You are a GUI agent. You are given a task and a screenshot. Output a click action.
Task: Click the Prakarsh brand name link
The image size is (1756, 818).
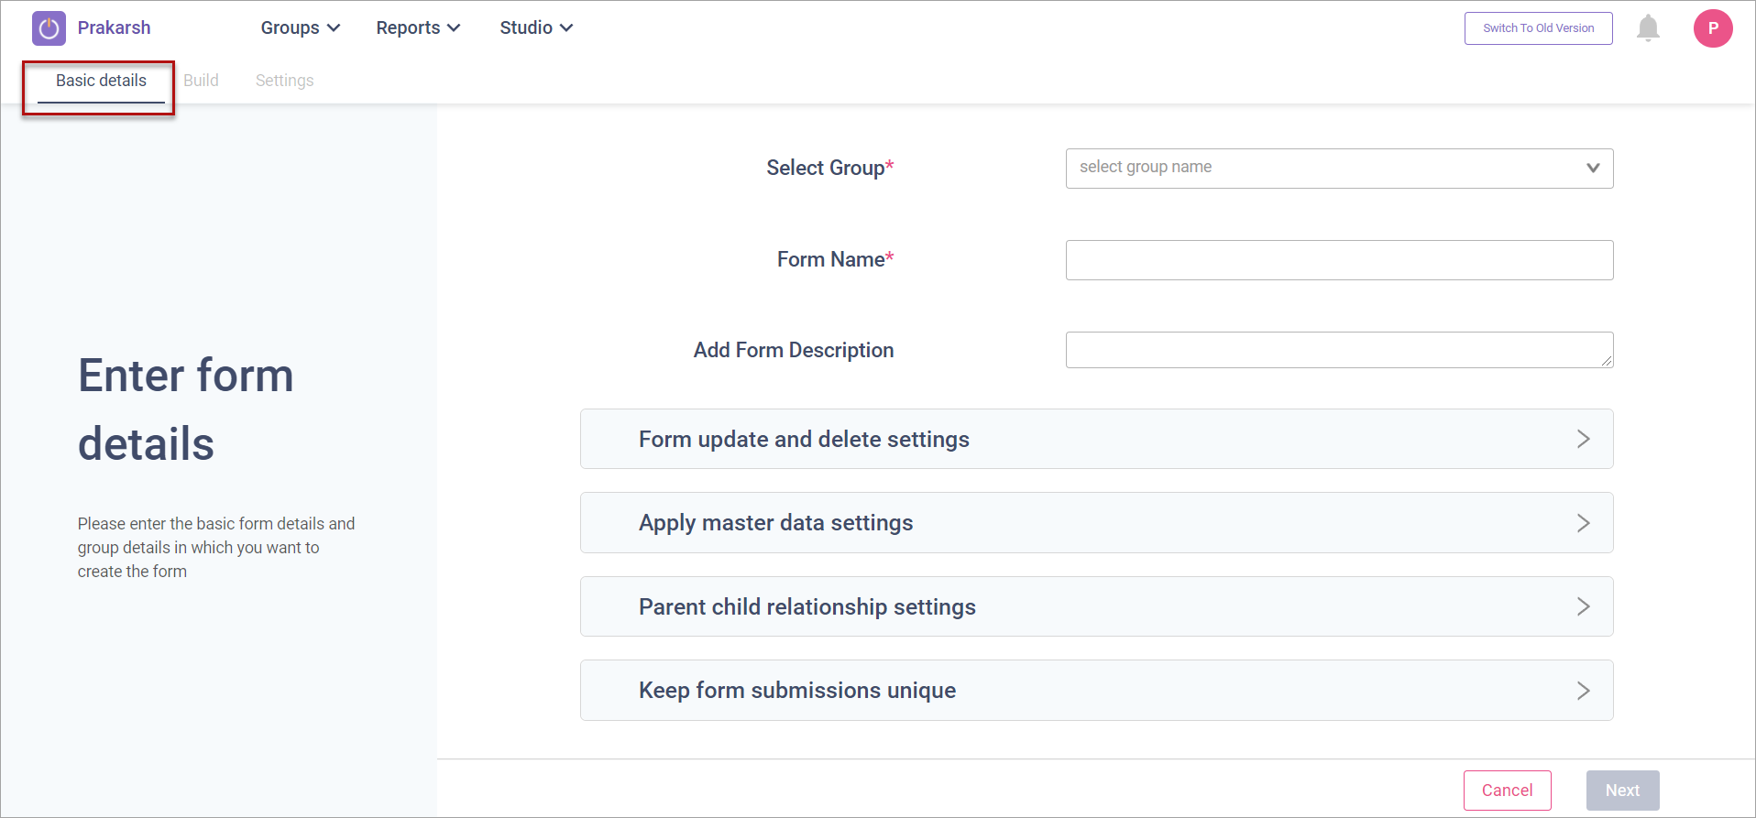pyautogui.click(x=114, y=27)
